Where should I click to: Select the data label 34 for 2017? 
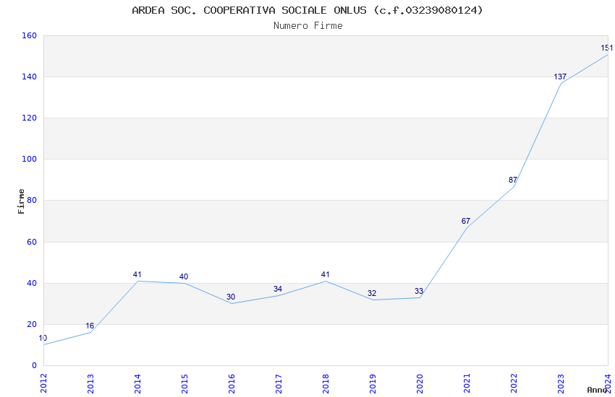(278, 289)
